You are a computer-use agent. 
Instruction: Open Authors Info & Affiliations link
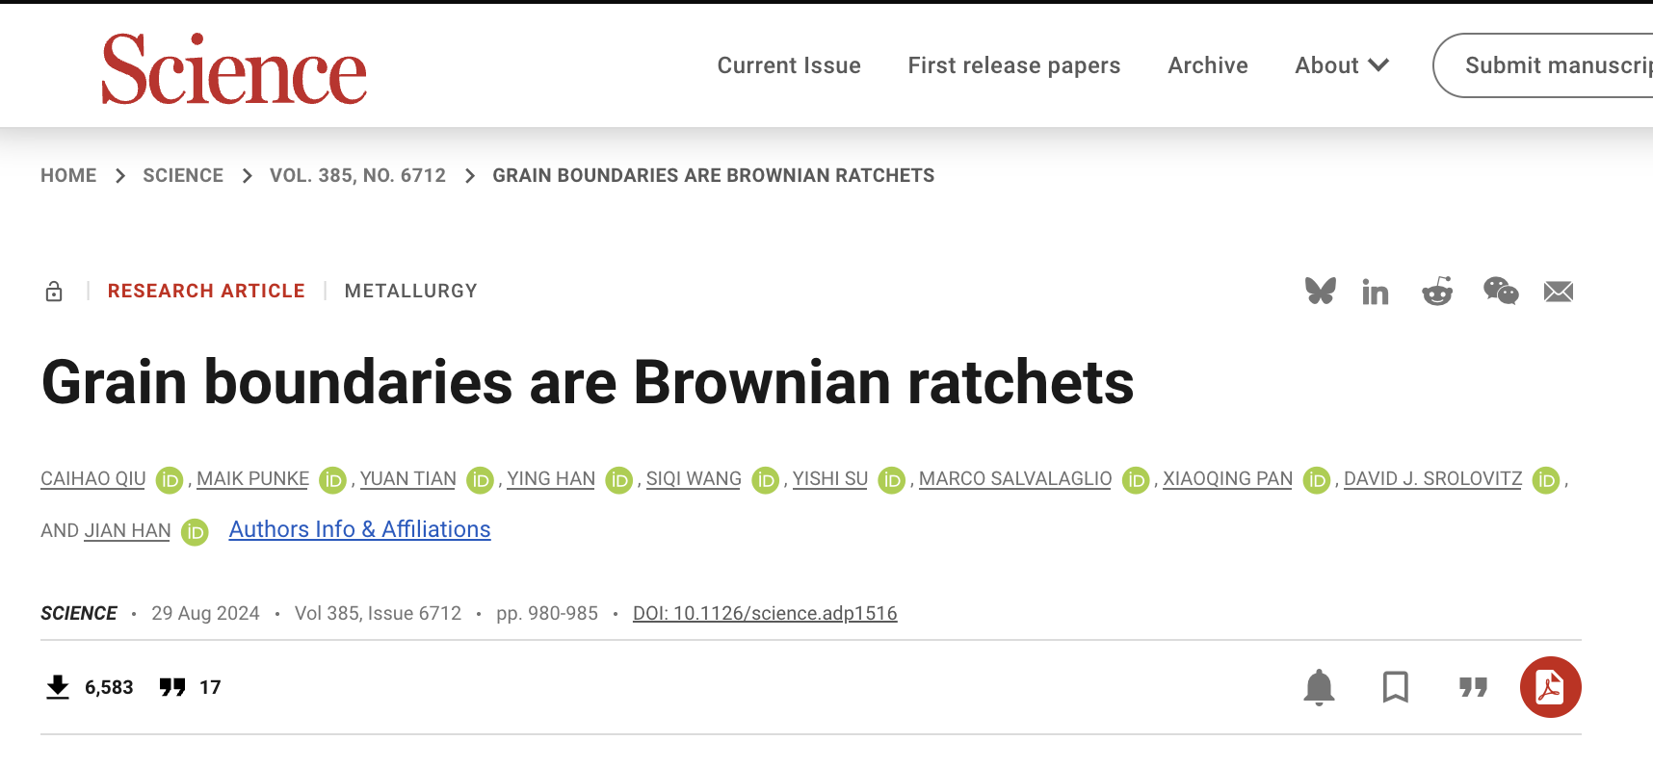(359, 529)
